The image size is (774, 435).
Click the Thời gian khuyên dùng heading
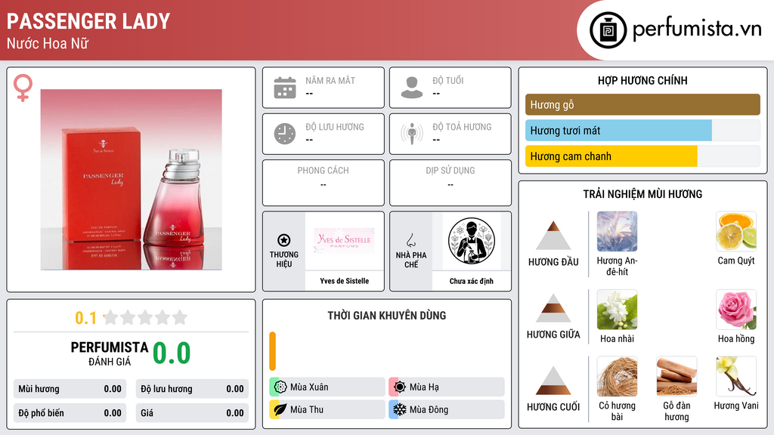[387, 316]
